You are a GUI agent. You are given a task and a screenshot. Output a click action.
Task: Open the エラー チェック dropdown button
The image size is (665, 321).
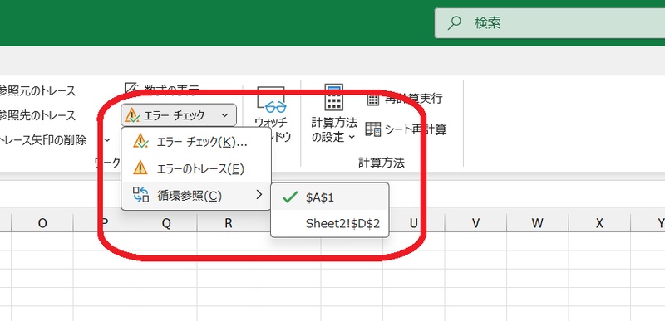coord(179,115)
